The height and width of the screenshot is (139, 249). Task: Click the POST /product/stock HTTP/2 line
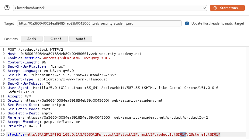pyautogui.click(x=35, y=49)
